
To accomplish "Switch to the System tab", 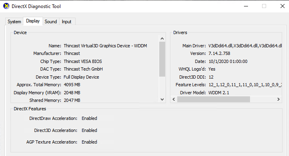I will tap(14, 22).
